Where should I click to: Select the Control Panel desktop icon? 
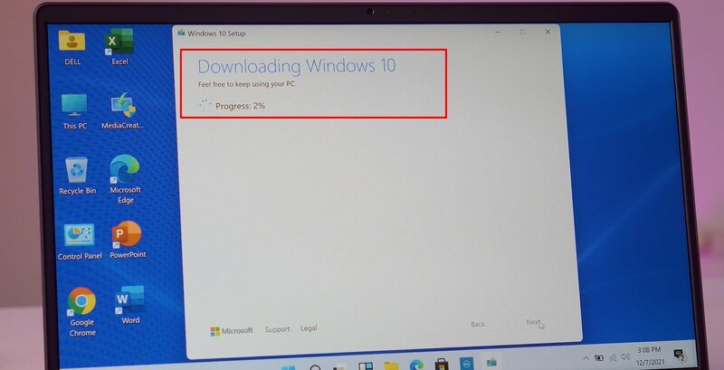coord(80,242)
